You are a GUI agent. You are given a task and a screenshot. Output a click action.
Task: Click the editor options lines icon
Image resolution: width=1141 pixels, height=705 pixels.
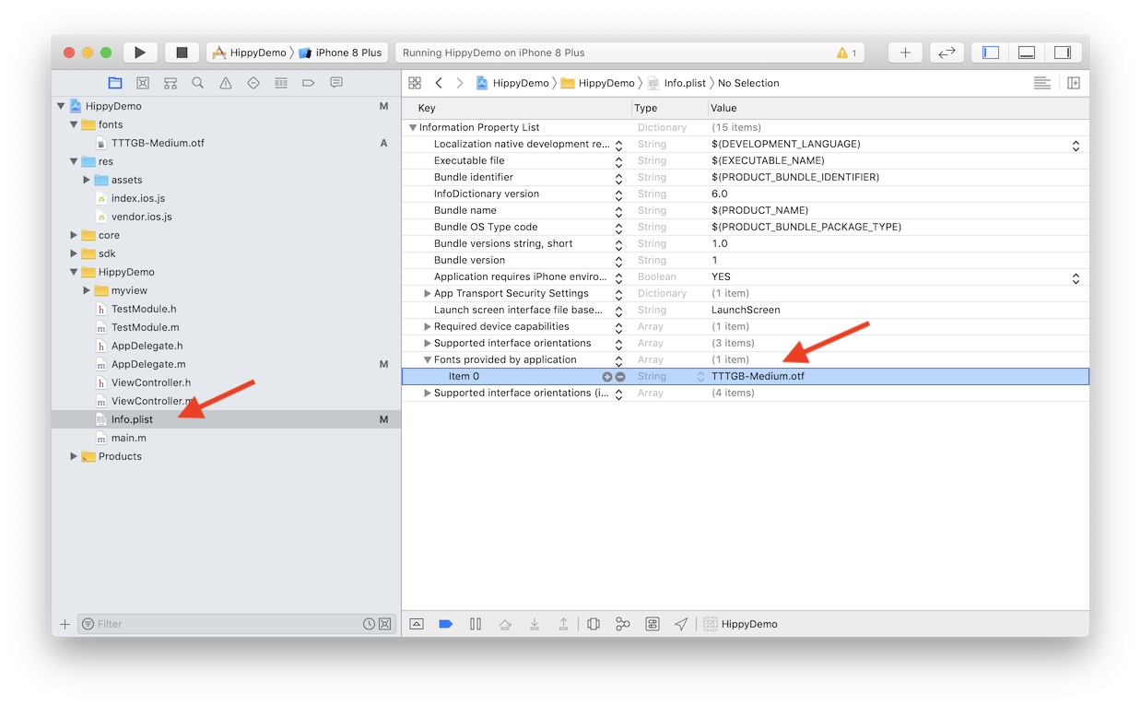point(1042,83)
